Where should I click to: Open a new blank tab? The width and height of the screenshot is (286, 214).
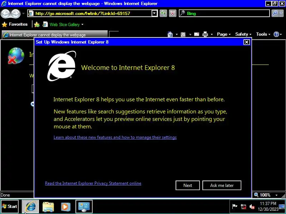tap(114, 35)
